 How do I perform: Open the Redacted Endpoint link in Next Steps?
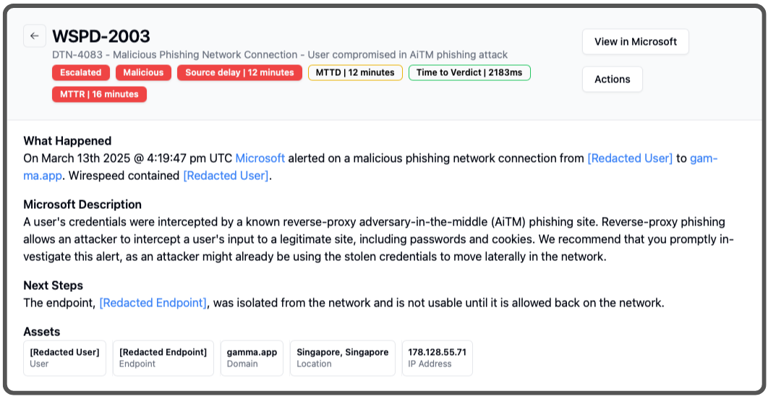[153, 303]
